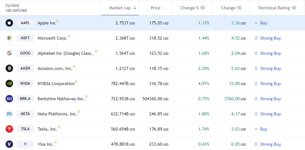Click the NVIDIA logo icon
The height and width of the screenshot is (150, 305).
(9, 84)
